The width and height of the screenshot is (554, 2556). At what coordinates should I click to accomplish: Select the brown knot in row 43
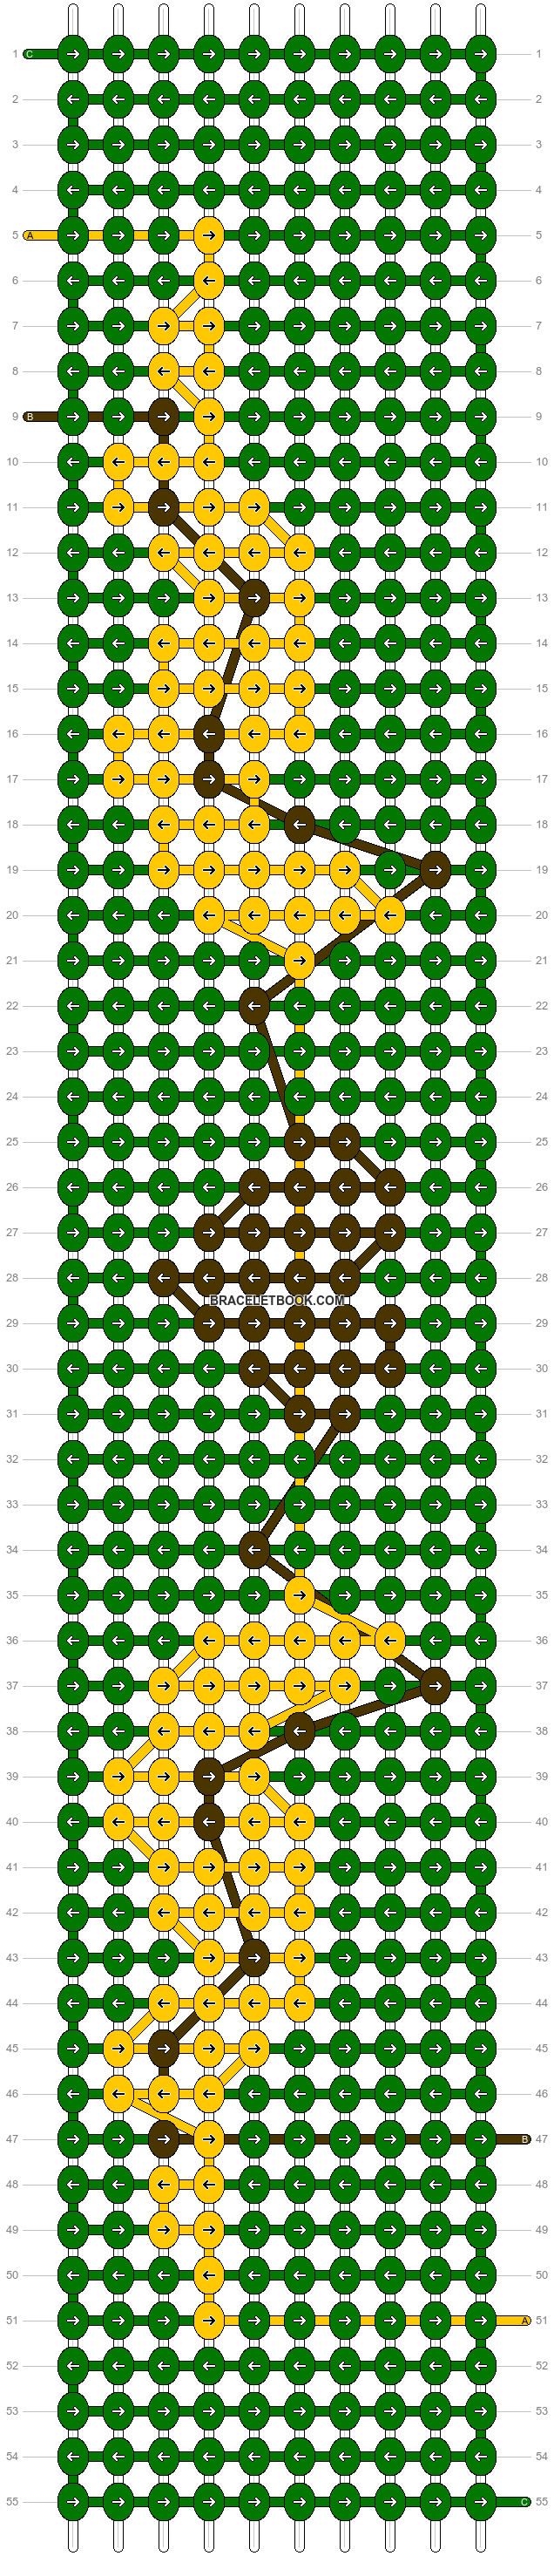pos(253,1958)
